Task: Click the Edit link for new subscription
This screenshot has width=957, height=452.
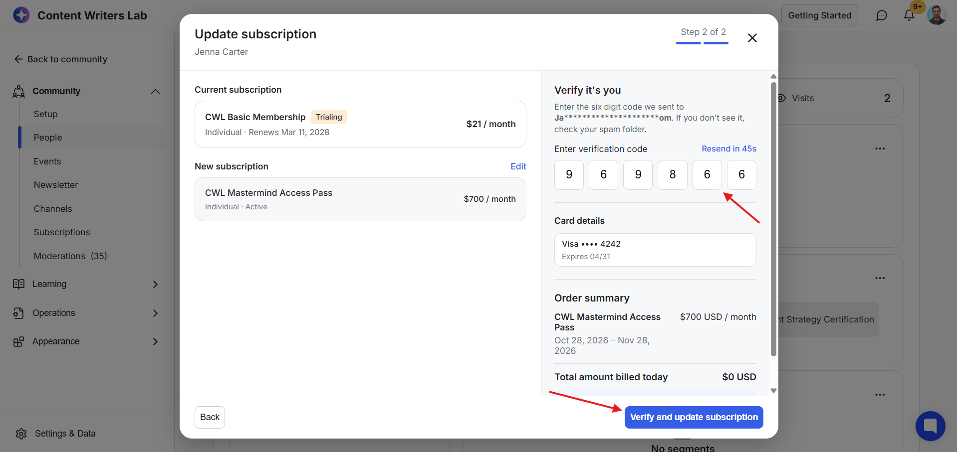Action: pos(518,166)
